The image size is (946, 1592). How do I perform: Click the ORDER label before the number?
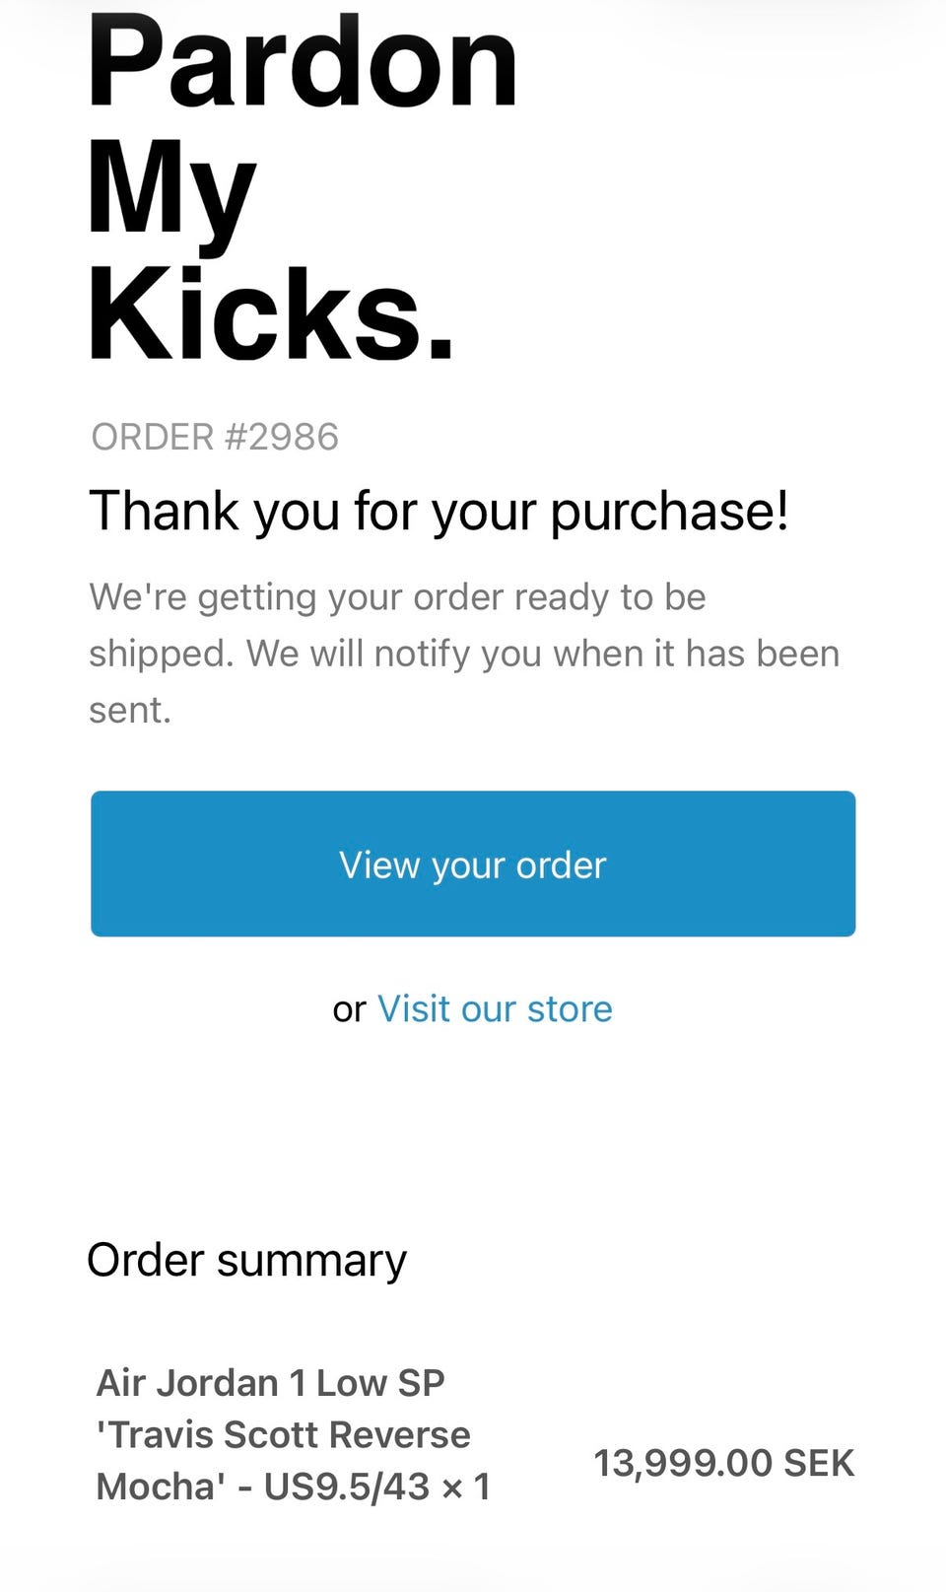coord(152,437)
